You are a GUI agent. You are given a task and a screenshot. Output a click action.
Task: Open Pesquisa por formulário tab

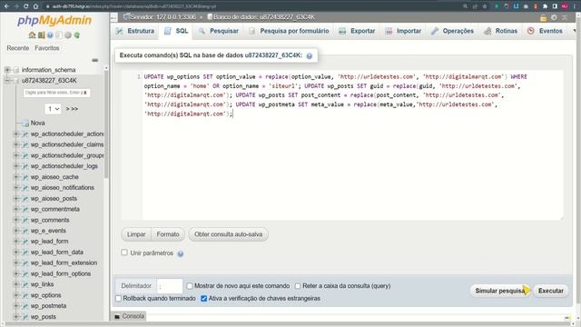pyautogui.click(x=289, y=31)
